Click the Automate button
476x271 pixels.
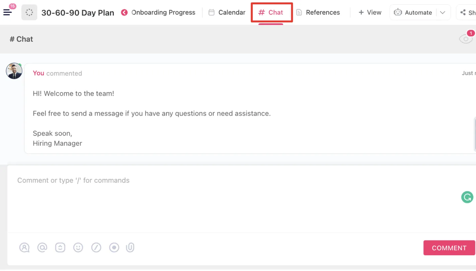pos(413,12)
